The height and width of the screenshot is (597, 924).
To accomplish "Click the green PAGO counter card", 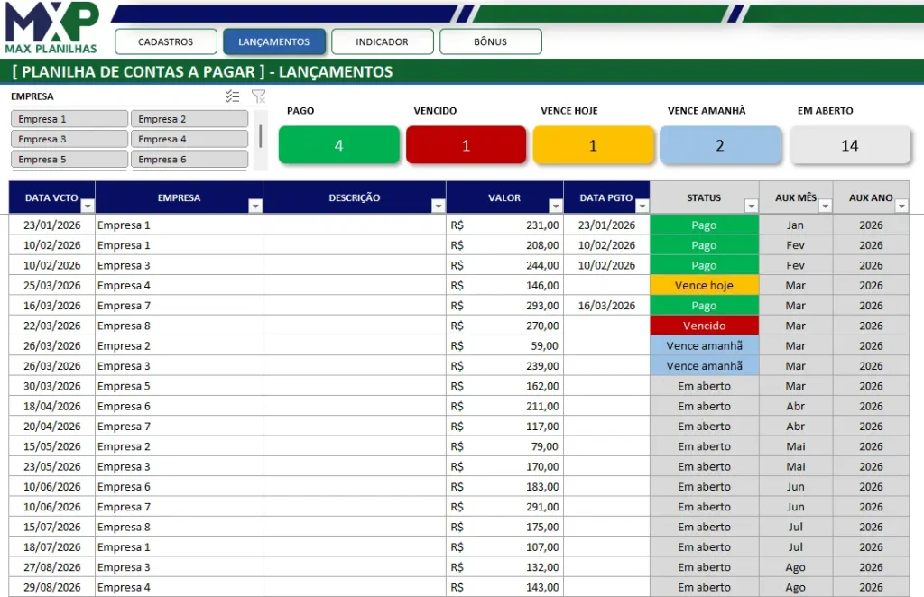I will [x=338, y=145].
